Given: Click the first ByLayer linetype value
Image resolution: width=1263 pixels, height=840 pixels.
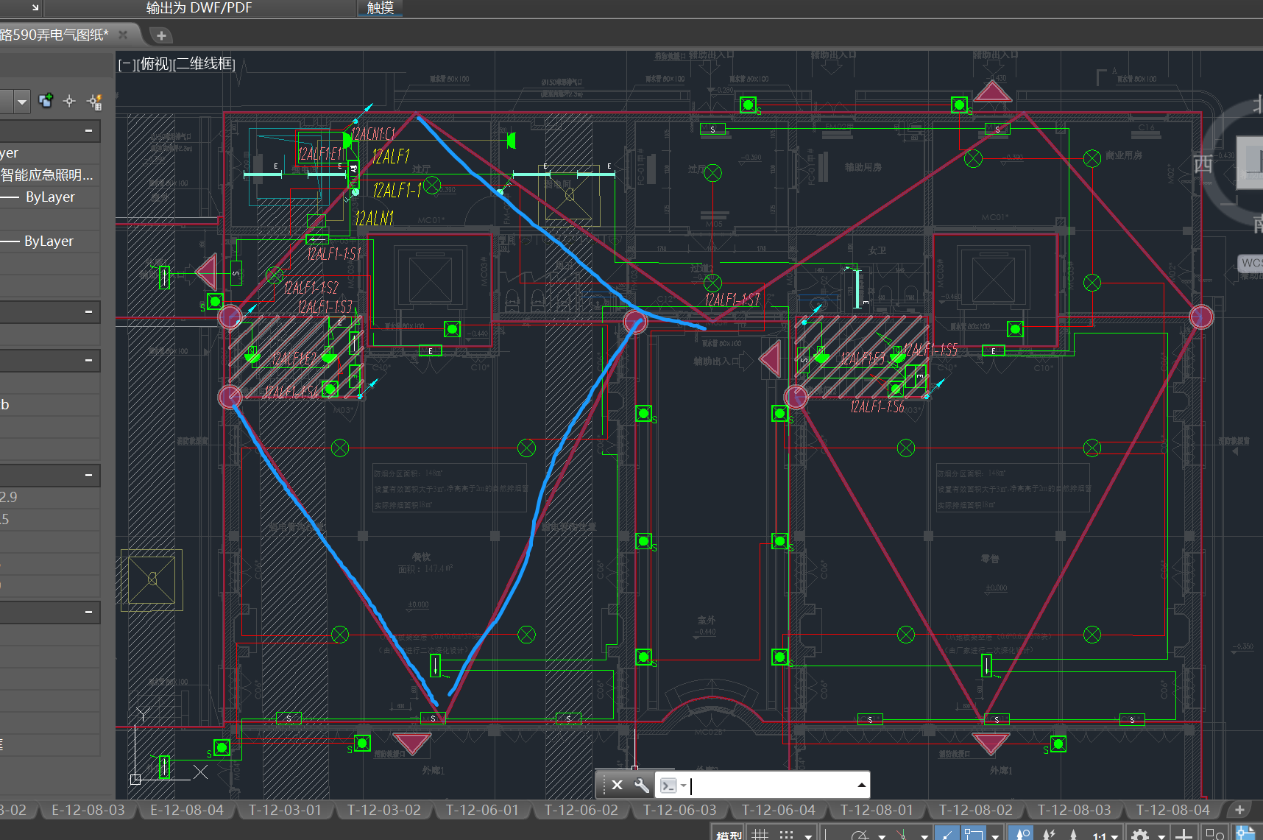Looking at the screenshot, I should (x=50, y=197).
